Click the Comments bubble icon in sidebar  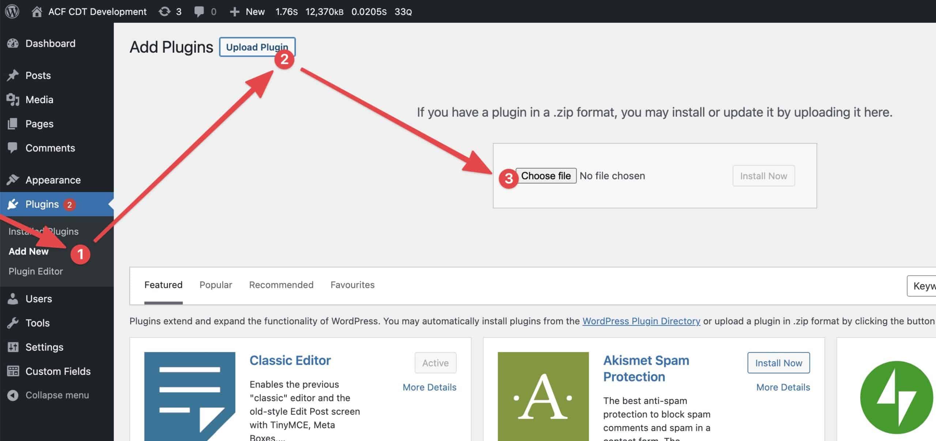[13, 148]
